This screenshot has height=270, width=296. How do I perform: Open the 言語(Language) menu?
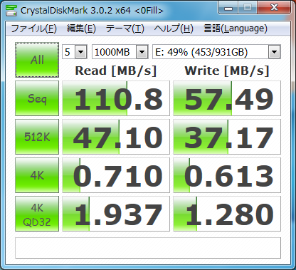(x=236, y=28)
